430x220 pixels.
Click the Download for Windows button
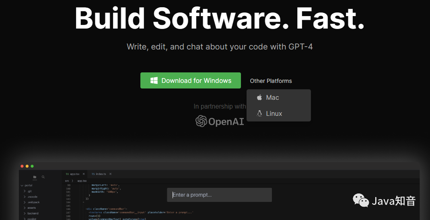[191, 80]
